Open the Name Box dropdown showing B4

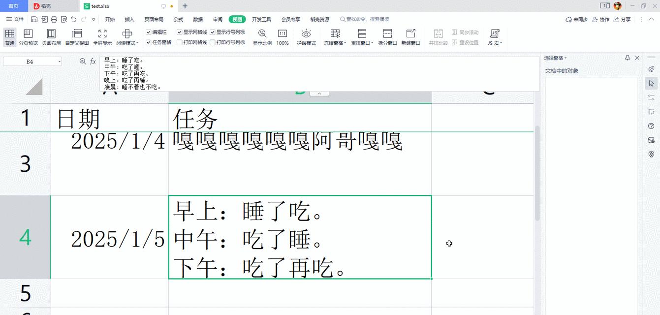[x=60, y=62]
